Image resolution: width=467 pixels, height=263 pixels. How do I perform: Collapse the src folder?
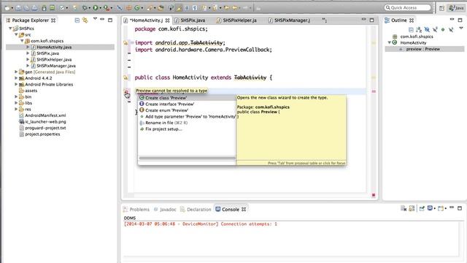click(x=16, y=34)
